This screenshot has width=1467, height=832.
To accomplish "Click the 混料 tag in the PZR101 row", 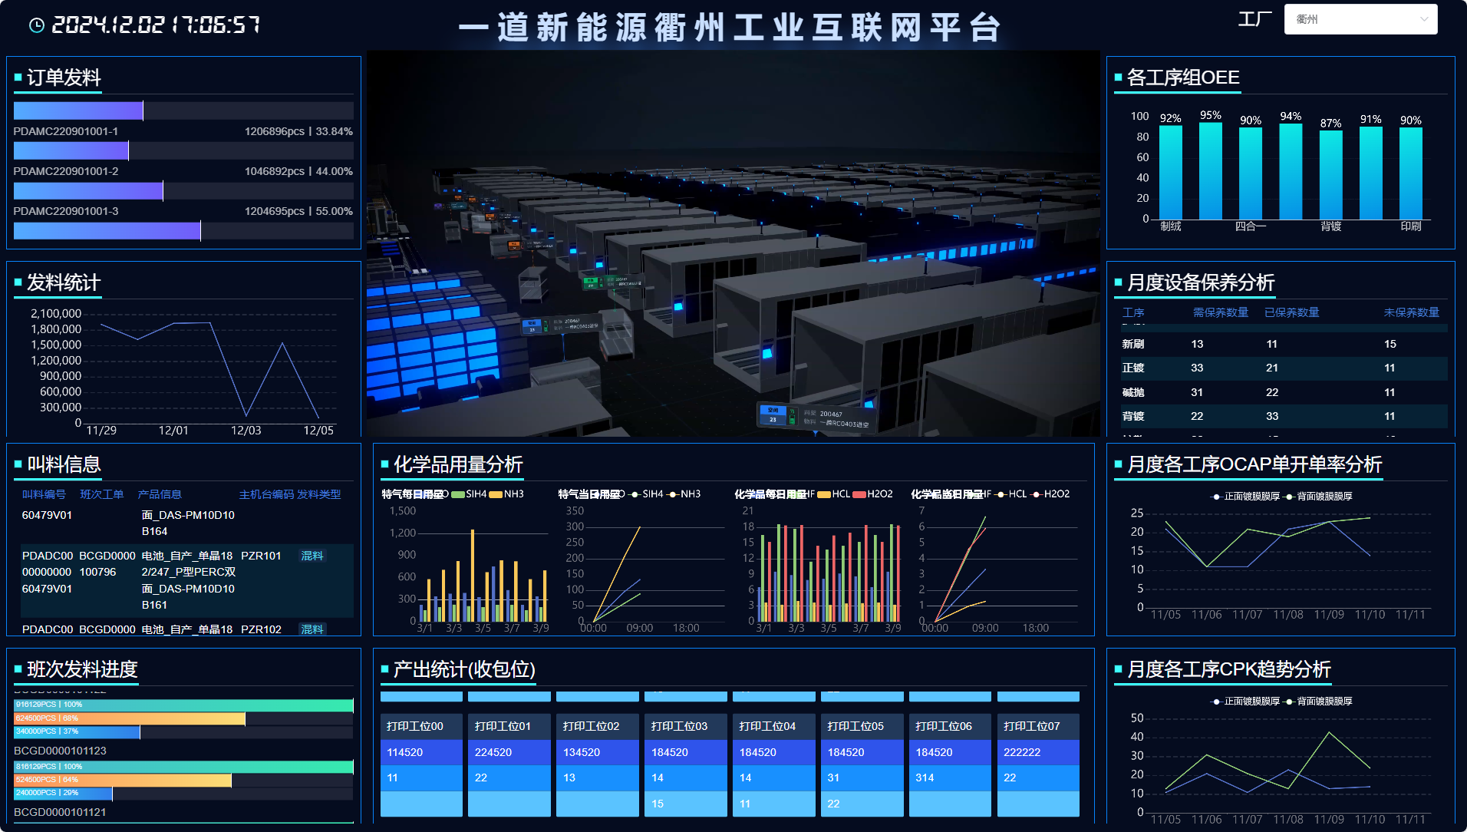I will tap(312, 556).
